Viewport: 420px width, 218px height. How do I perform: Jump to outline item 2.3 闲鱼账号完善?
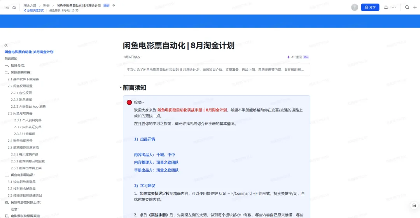coord(20,113)
